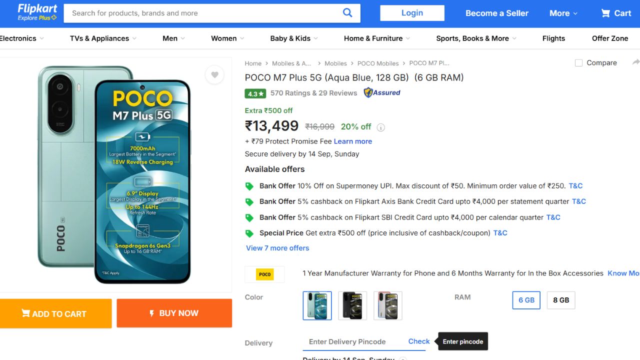
Task: Select the 8 GB RAM option
Action: [561, 300]
